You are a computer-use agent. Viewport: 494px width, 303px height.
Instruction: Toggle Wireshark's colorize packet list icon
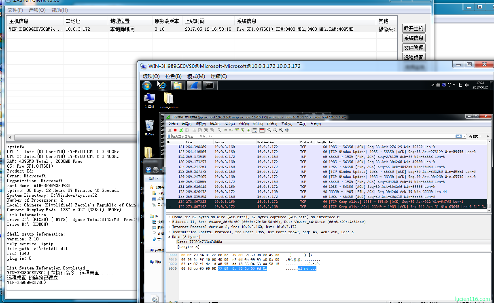[262, 130]
